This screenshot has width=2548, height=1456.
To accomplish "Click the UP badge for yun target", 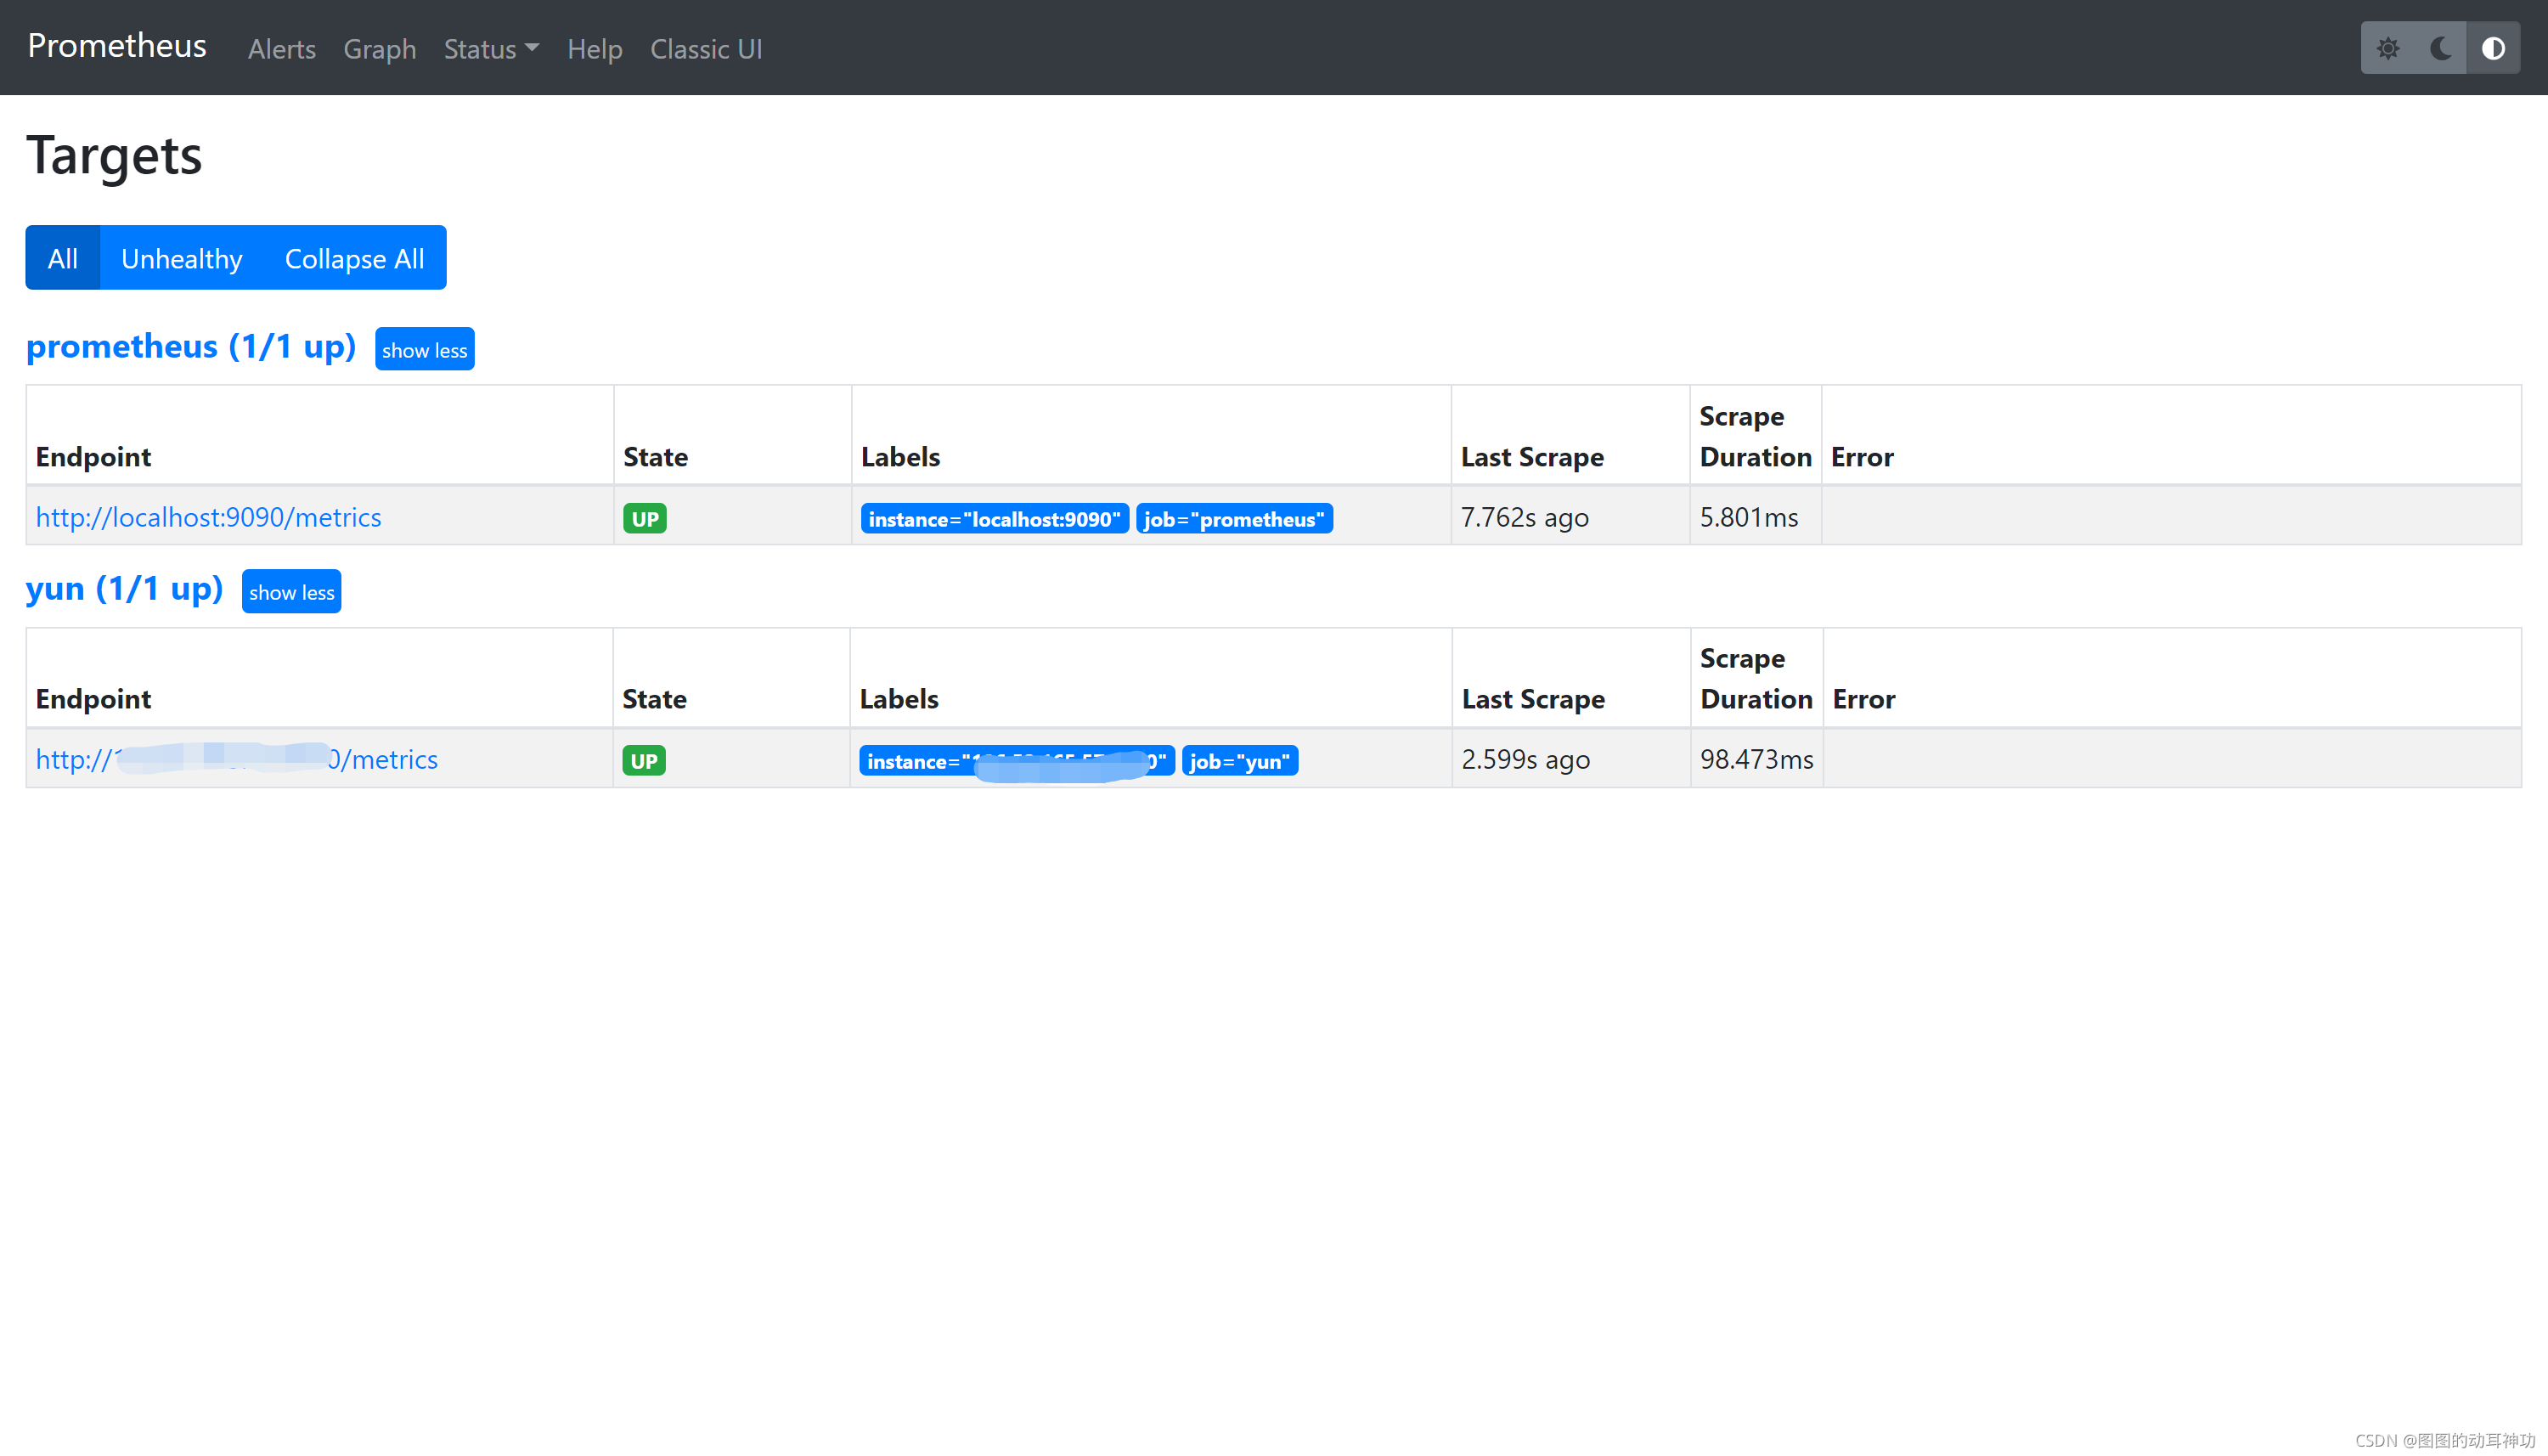I will click(644, 761).
